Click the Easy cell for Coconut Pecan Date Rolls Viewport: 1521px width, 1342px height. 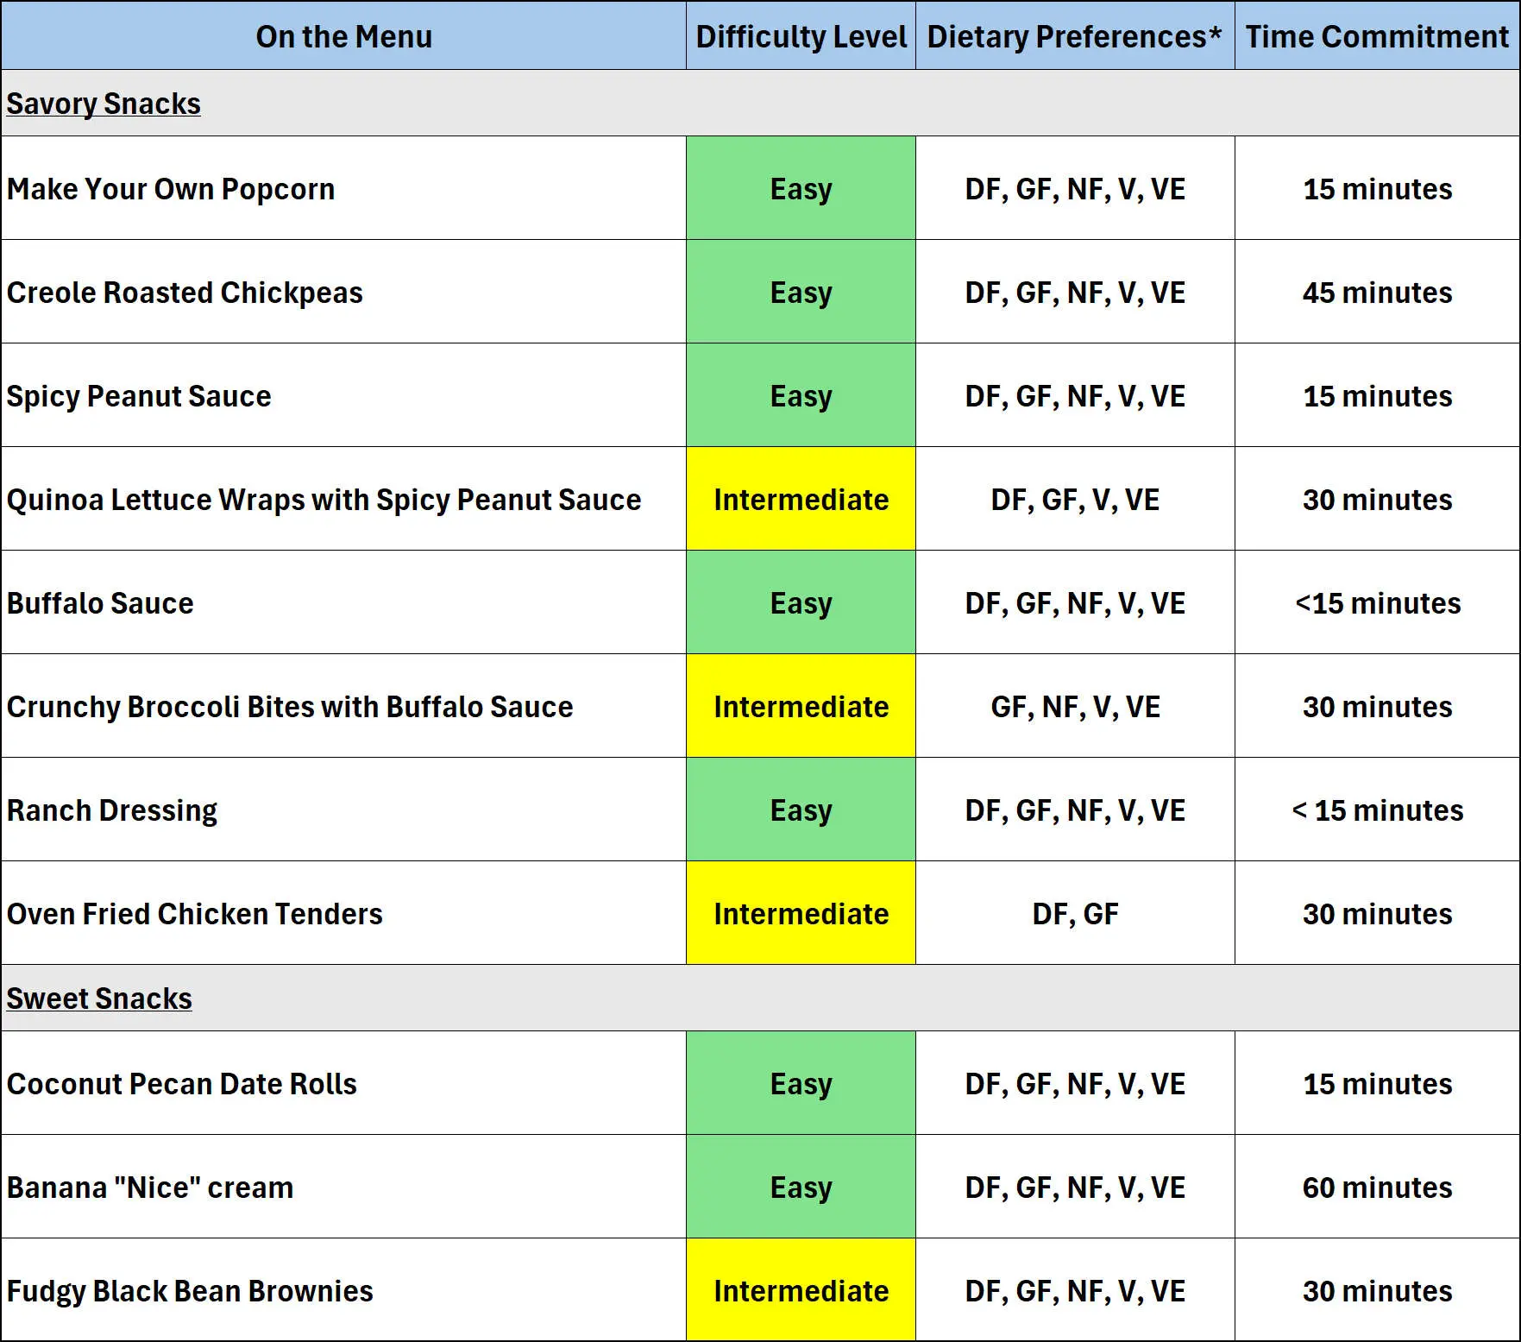801,1083
